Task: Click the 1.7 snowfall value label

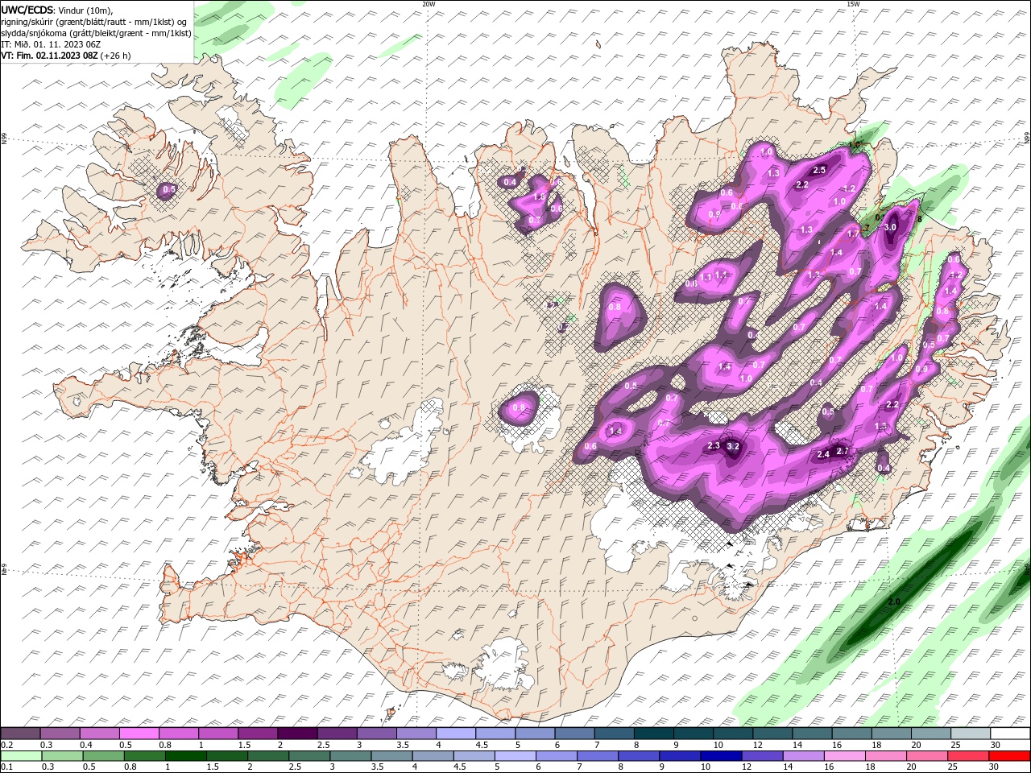Action: (853, 234)
